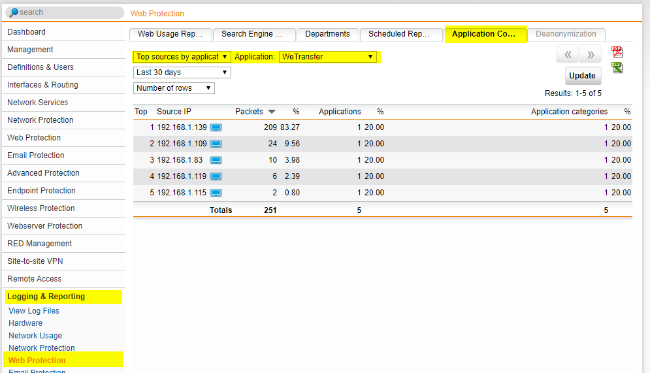Go to the previous results page

coord(567,54)
